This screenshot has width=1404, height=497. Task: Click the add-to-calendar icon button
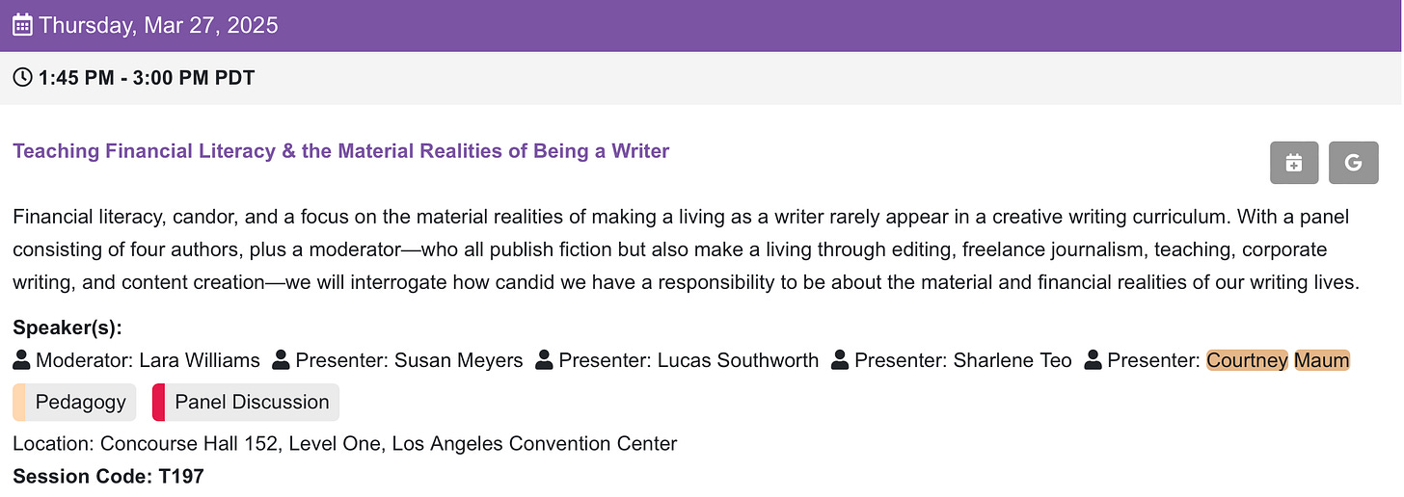pos(1294,163)
